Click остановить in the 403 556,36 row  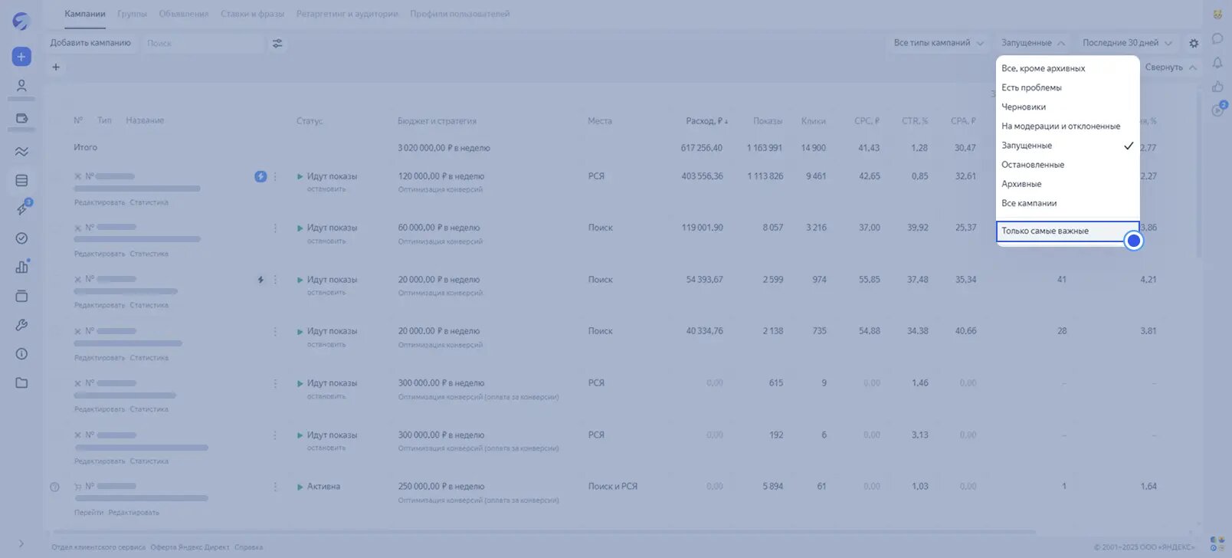coord(326,189)
